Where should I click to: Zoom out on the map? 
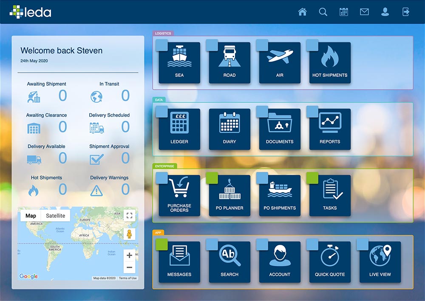pos(130,267)
